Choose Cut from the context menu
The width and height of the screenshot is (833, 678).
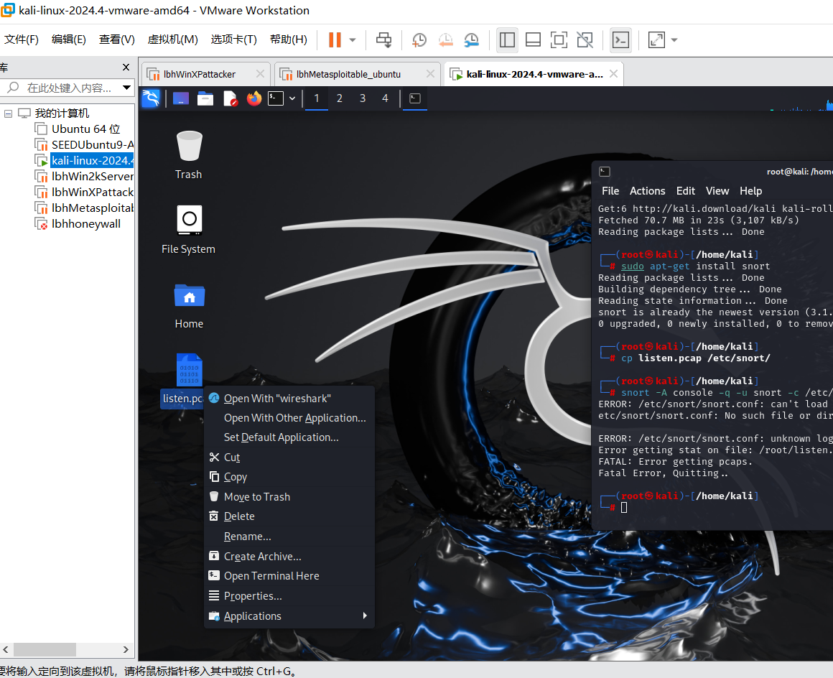(289, 458)
